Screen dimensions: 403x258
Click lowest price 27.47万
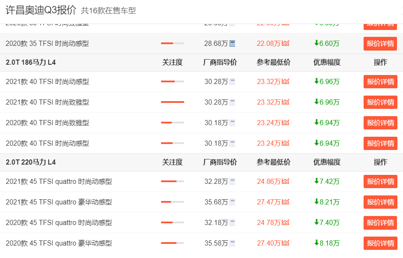coord(269,202)
